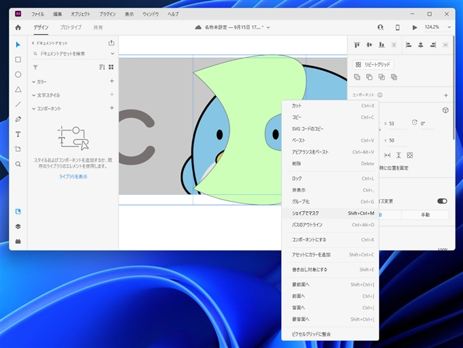The height and width of the screenshot is (348, 463).
Task: Select the Artboard tool
Action: coord(18,149)
